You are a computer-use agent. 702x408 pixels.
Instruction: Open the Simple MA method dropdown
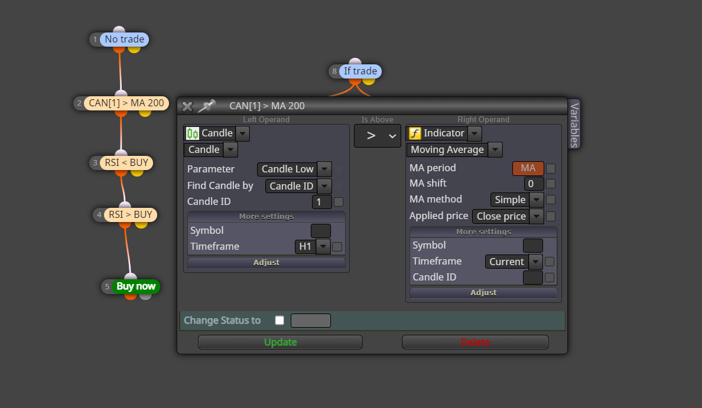click(x=537, y=200)
